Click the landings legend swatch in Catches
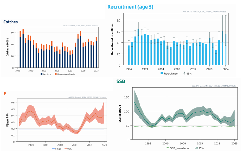The image size is (241, 152). [x=42, y=74]
